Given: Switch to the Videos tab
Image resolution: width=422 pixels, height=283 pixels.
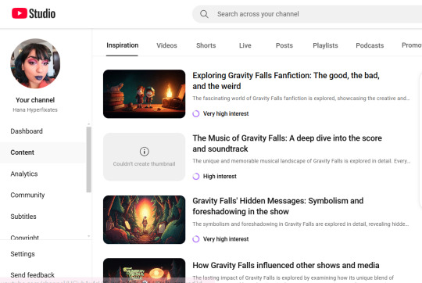Looking at the screenshot, I should (167, 45).
